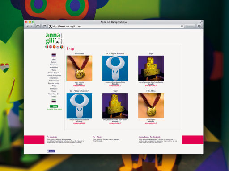Image resolution: width=229 pixels, height=171 pixels.
Task: Click the share icon in the toolbar
Action: point(44,26)
